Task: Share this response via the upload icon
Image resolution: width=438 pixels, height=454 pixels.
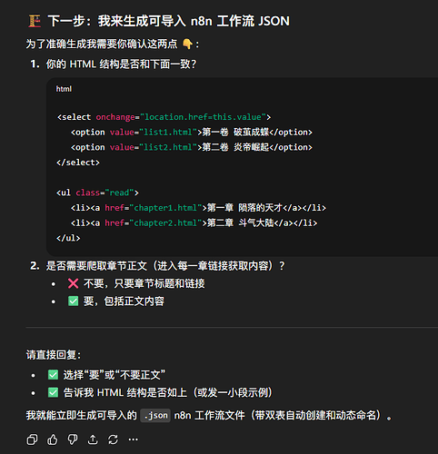Action: 93,439
